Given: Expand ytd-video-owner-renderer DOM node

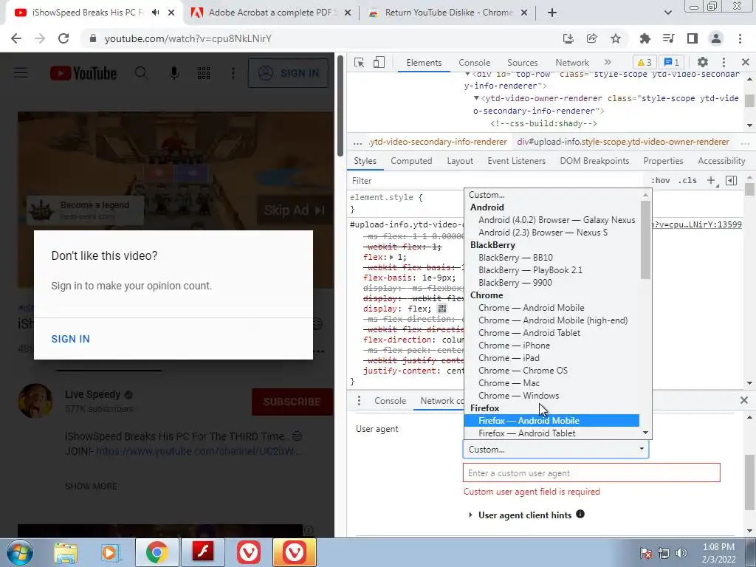Looking at the screenshot, I should pos(476,98).
